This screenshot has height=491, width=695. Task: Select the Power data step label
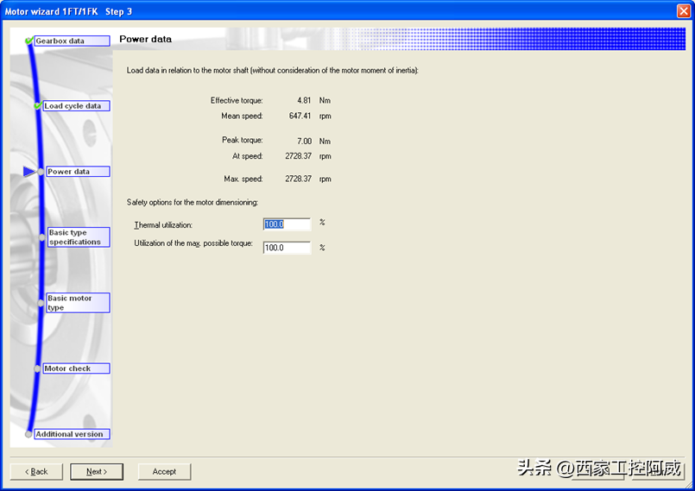coord(77,172)
